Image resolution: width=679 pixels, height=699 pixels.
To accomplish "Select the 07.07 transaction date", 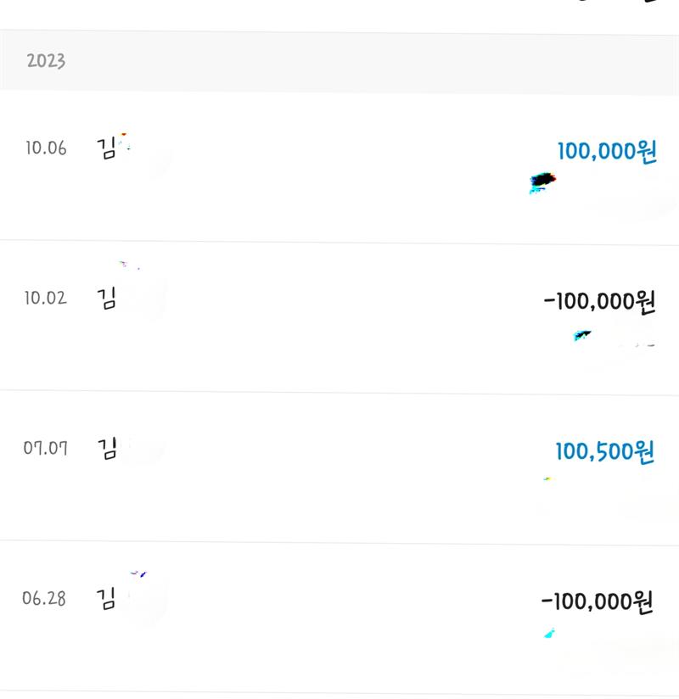I will click(x=46, y=447).
